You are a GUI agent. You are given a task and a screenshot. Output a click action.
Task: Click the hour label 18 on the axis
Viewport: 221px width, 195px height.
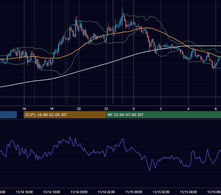(x=52, y=109)
